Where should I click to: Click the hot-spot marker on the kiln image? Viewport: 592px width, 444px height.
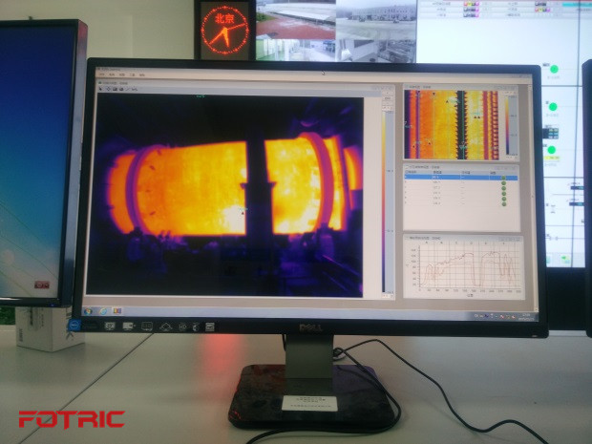click(243, 213)
